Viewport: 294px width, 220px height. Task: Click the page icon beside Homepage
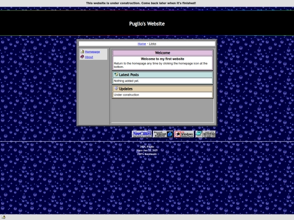coord(82,52)
